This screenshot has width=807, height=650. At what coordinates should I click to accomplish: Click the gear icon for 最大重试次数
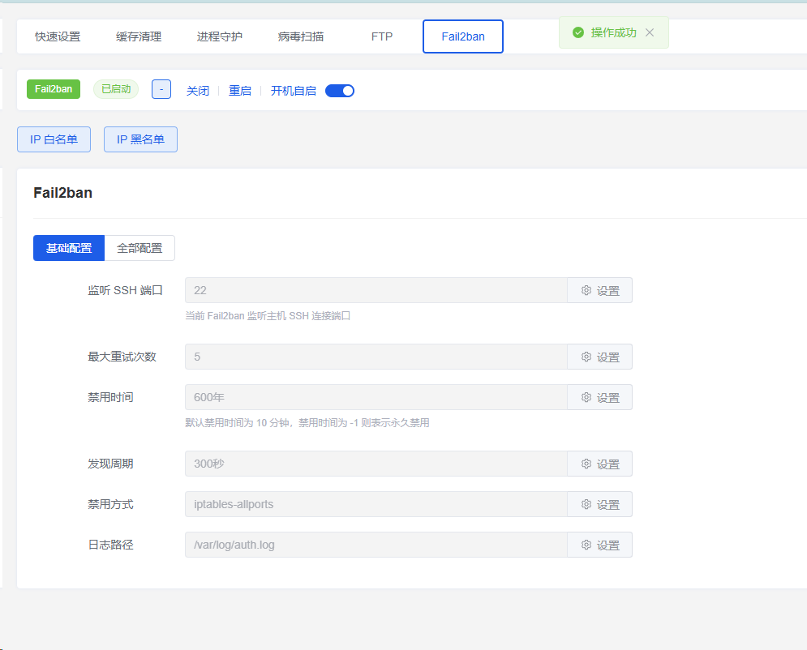tap(586, 357)
